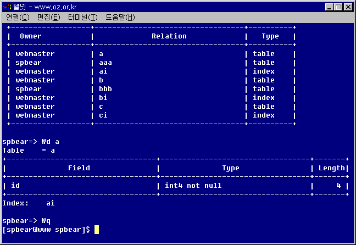Click the [spbear@www spbear]$ shell prompt
This screenshot has width=356, height=245.
46,230
